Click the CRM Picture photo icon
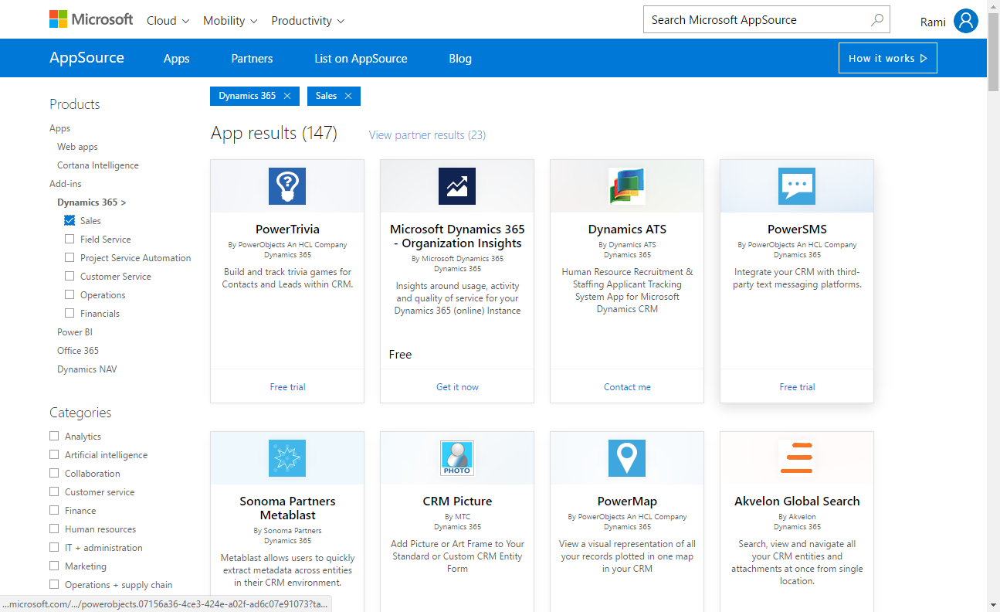1000x612 pixels. [457, 458]
